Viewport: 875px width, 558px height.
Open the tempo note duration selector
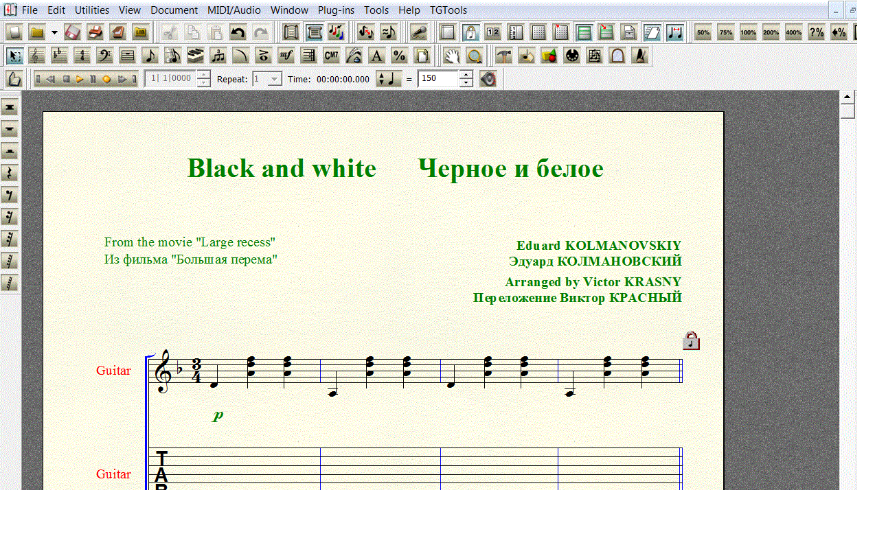click(x=389, y=79)
